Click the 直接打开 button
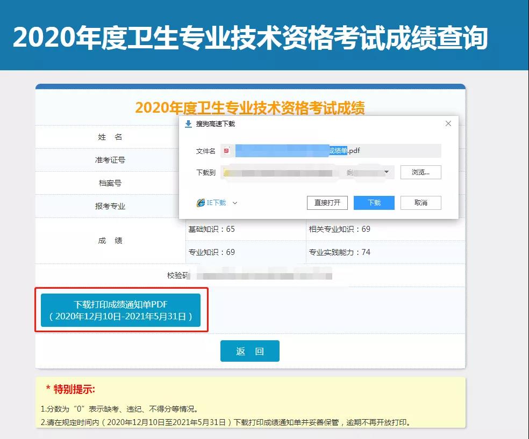The height and width of the screenshot is (439, 529). click(x=327, y=203)
